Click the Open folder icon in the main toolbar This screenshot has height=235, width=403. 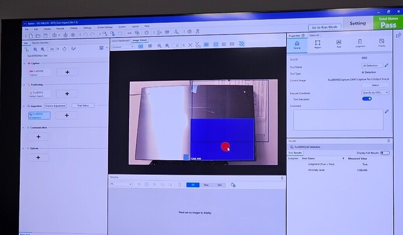pos(38,36)
